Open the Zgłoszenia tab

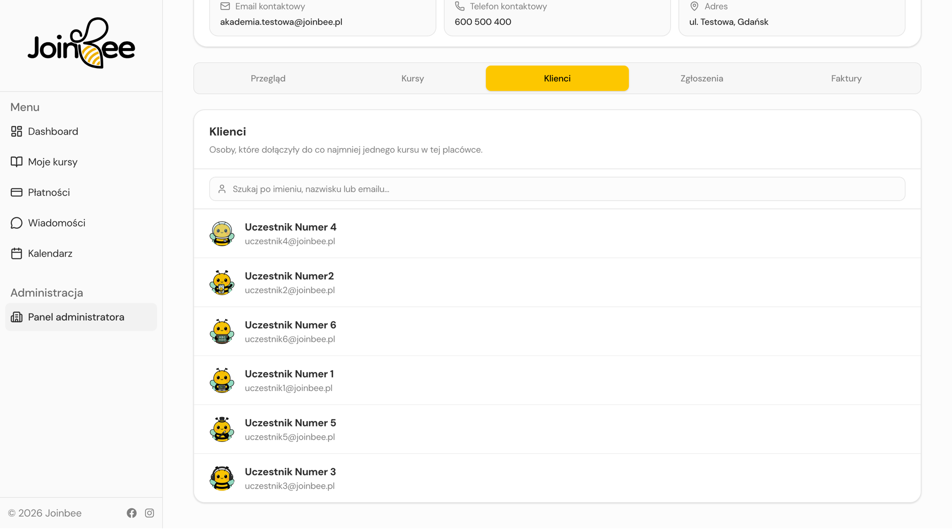(702, 78)
